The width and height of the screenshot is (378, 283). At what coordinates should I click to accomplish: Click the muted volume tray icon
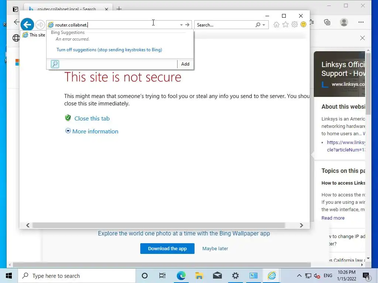point(317,276)
